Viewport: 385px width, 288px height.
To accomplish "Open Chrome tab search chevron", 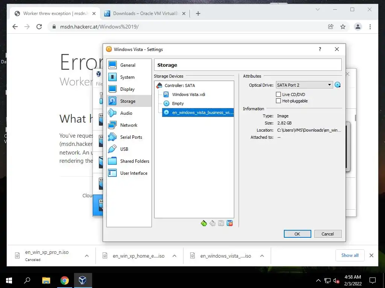I will (x=318, y=9).
